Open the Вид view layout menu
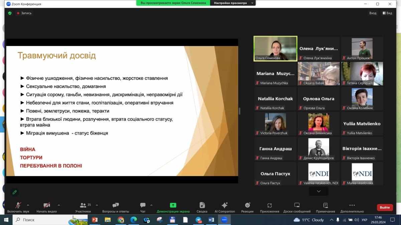 (387, 13)
